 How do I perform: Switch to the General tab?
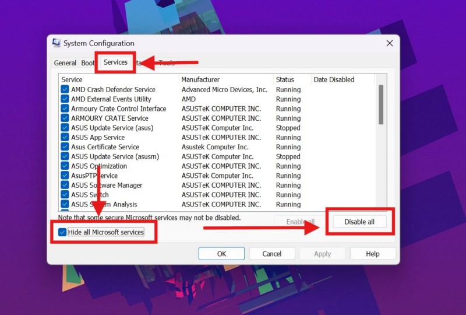[x=65, y=63]
